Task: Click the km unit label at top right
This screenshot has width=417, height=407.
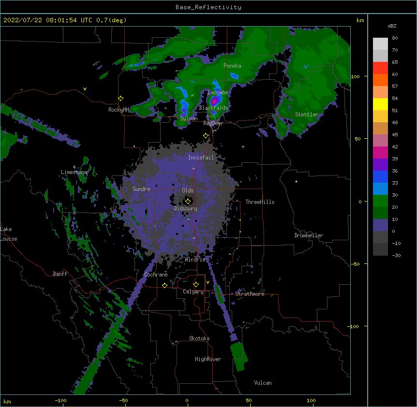Action: tap(360, 20)
